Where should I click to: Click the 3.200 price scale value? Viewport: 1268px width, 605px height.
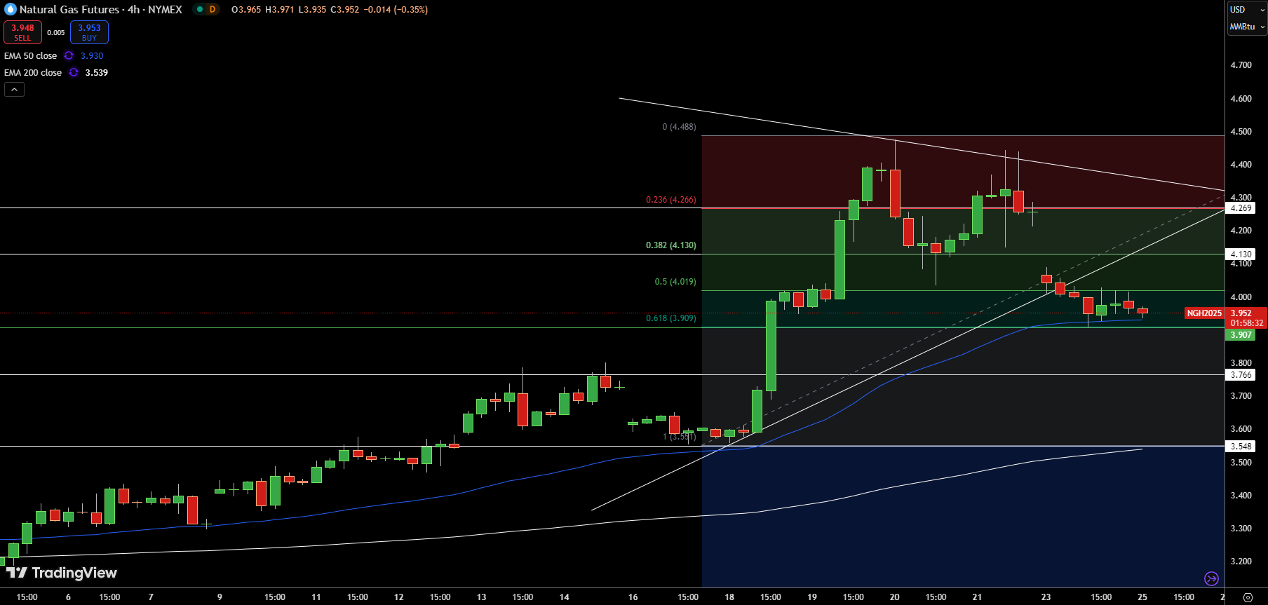click(1241, 562)
